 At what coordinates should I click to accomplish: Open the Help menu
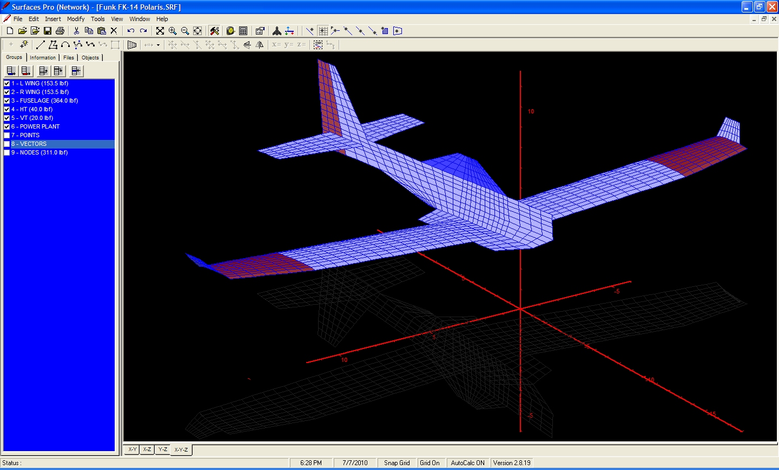[162, 19]
